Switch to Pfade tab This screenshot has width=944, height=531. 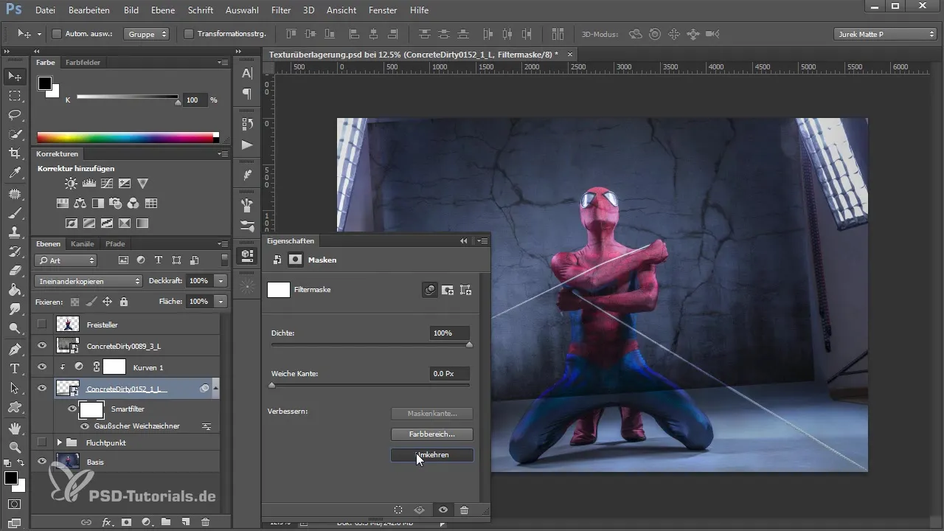tap(115, 243)
